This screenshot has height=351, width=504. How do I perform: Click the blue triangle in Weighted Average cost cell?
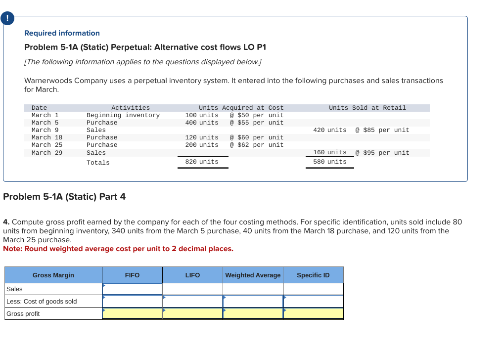click(x=224, y=298)
